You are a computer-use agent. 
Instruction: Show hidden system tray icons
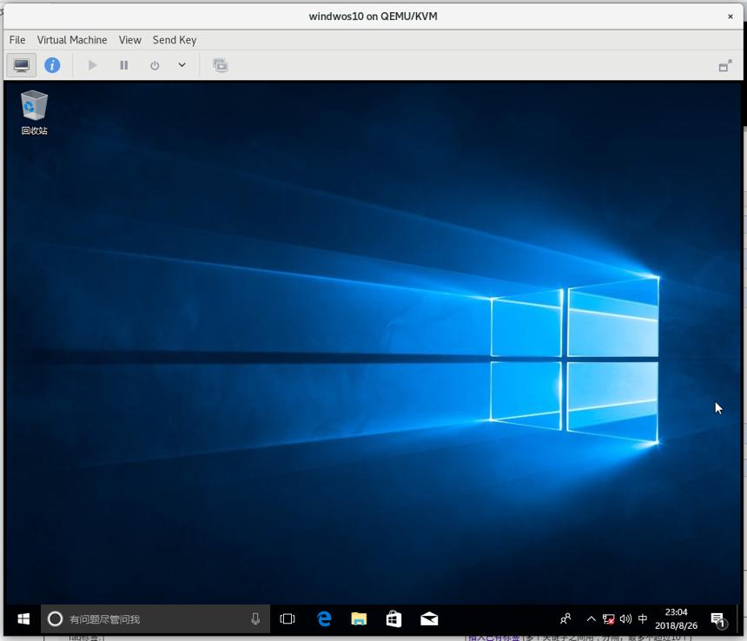point(591,618)
